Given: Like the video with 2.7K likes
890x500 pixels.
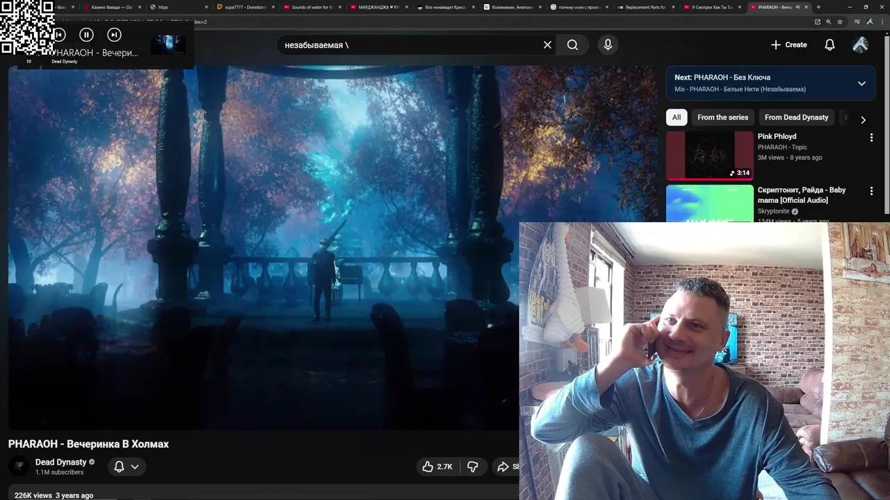Looking at the screenshot, I should click(x=437, y=467).
